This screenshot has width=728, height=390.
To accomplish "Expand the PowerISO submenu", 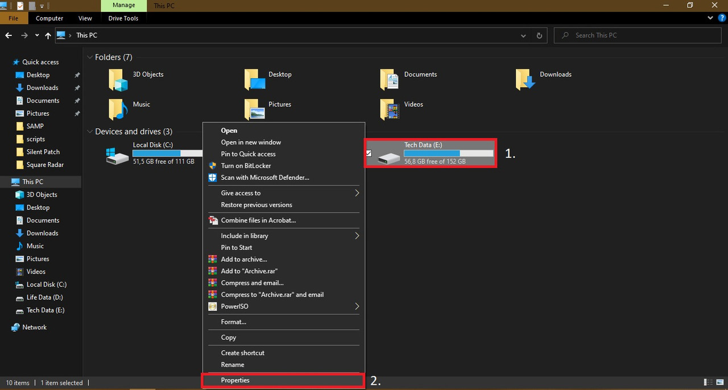I will pos(284,306).
